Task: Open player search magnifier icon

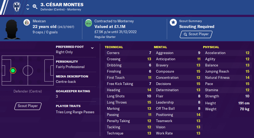Action: pos(35,7)
